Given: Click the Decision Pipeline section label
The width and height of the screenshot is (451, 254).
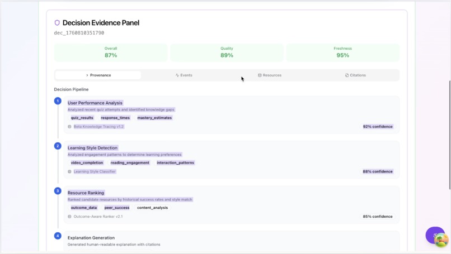Looking at the screenshot, I should pos(71,89).
